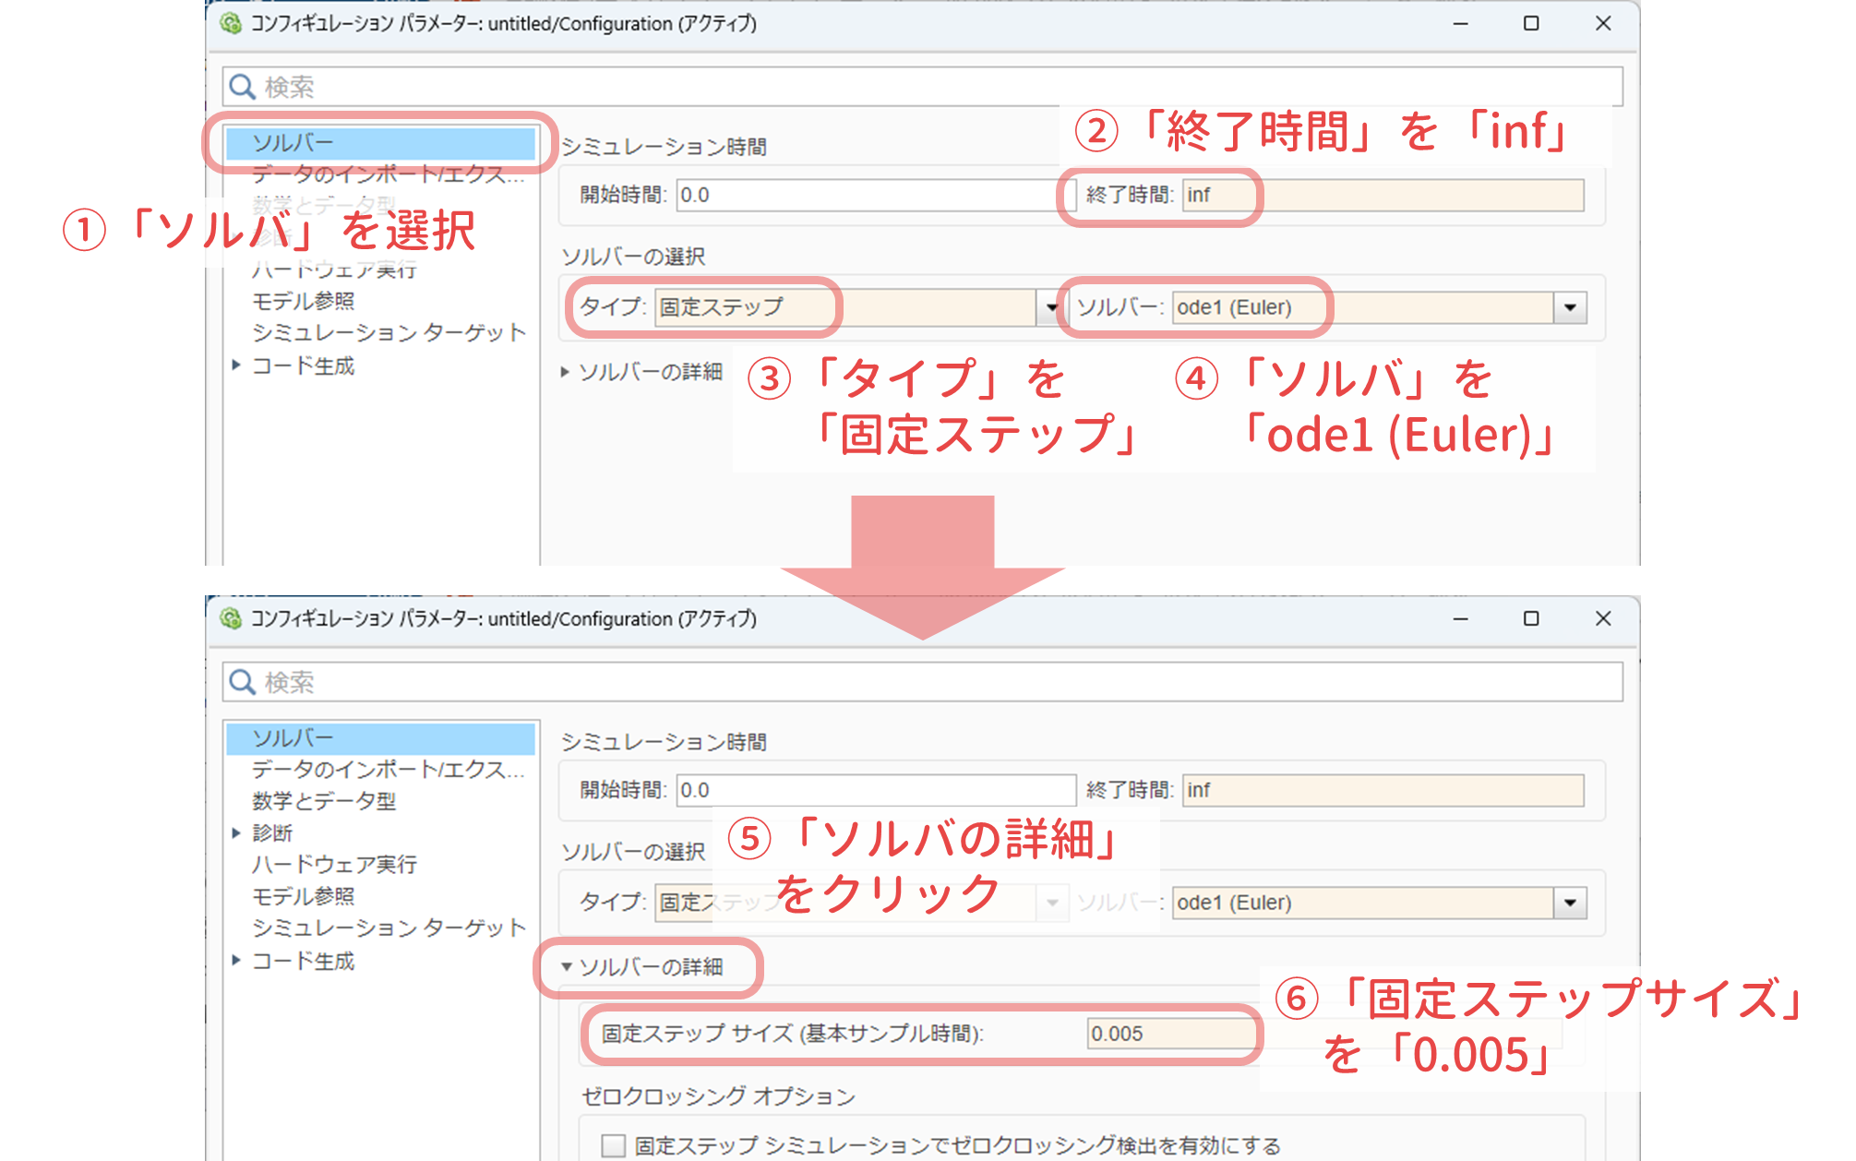The width and height of the screenshot is (1856, 1161).
Task: Enable zero-crossing detection for fixed-step checkbox
Action: tap(613, 1145)
